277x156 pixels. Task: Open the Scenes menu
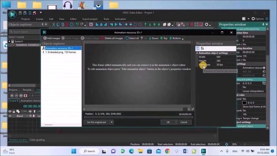coord(39,19)
